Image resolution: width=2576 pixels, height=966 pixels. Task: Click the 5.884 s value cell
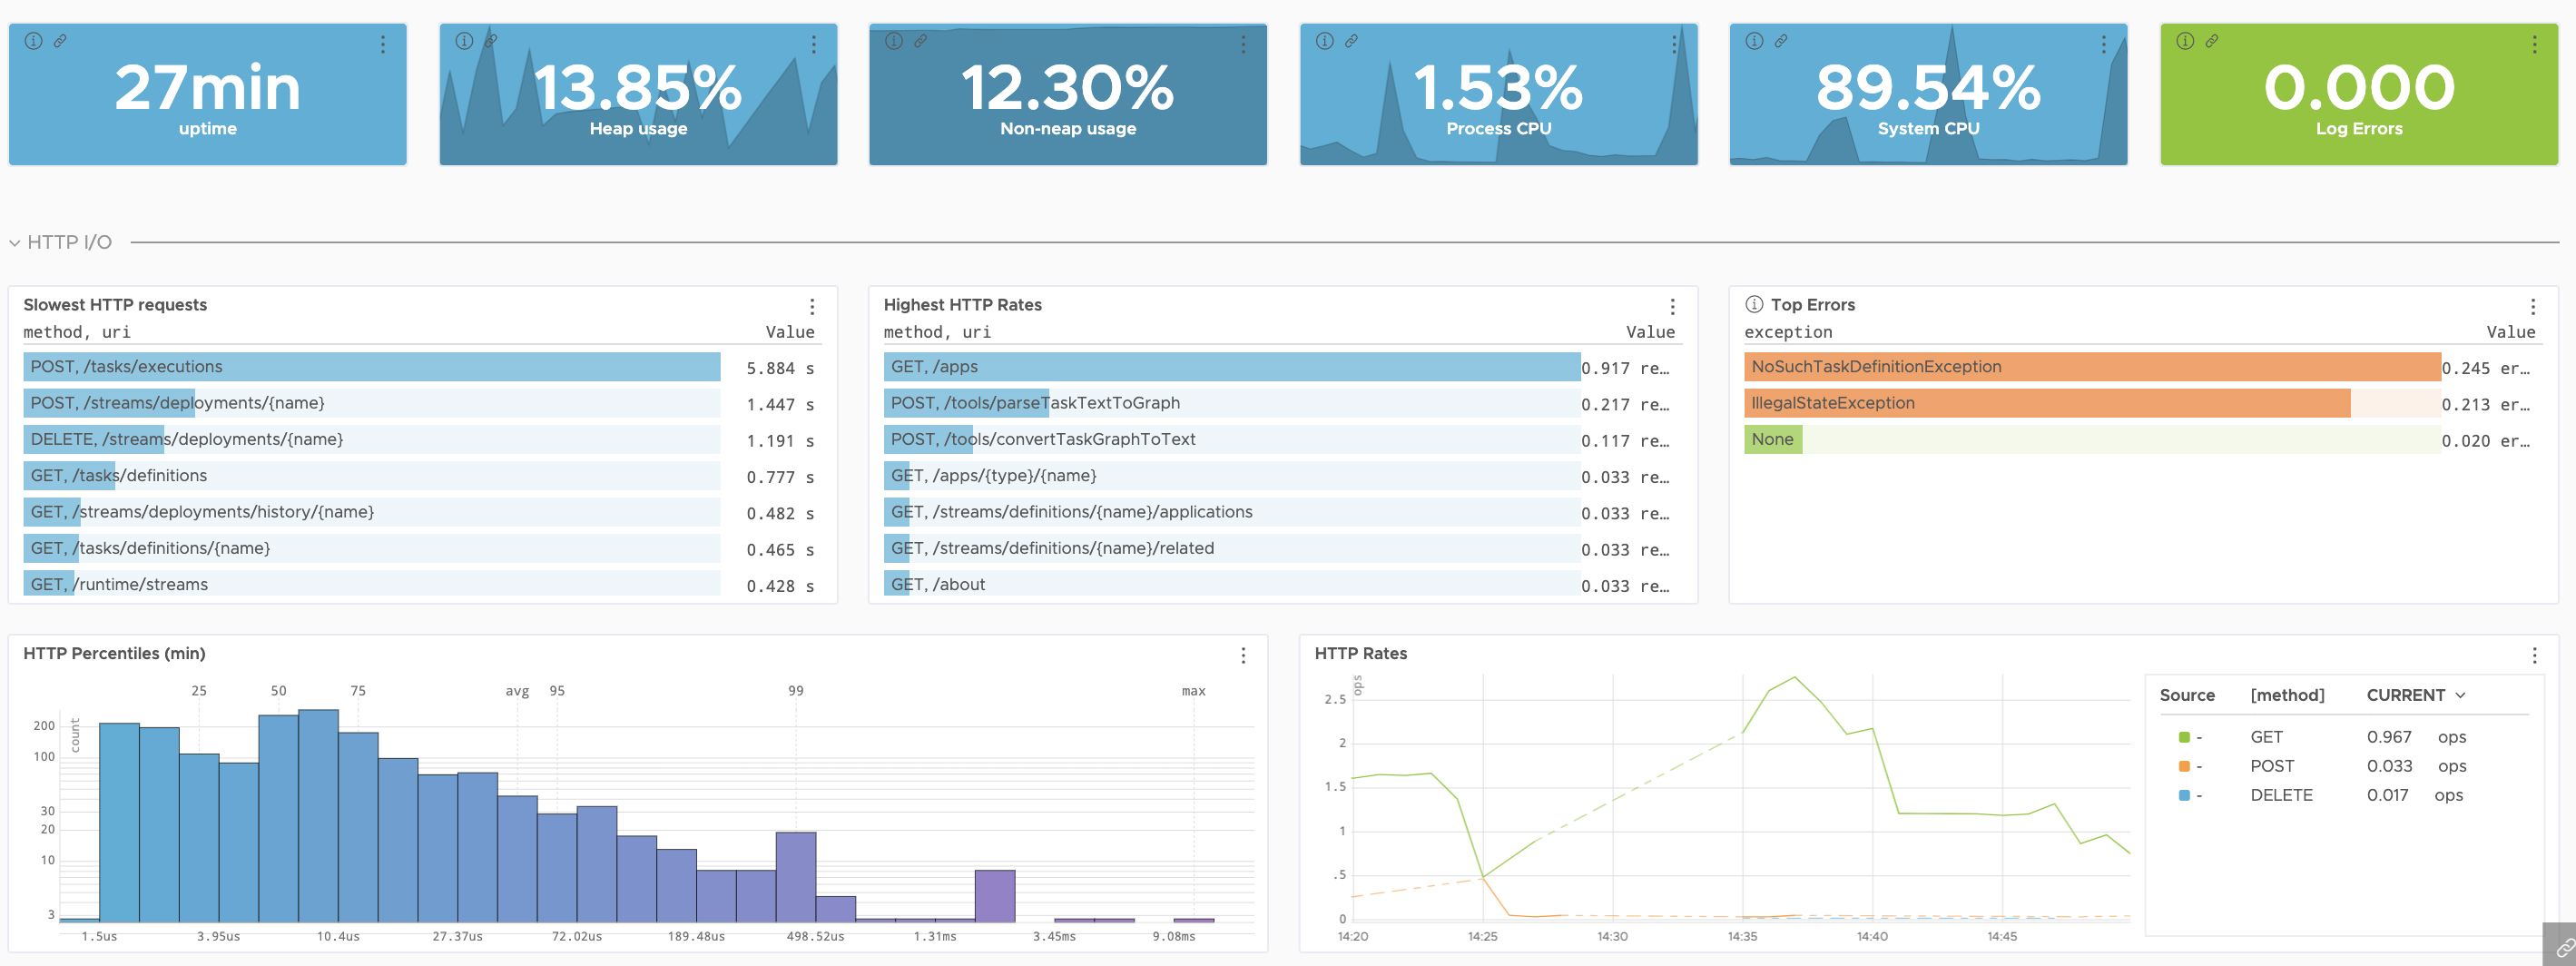click(x=780, y=368)
